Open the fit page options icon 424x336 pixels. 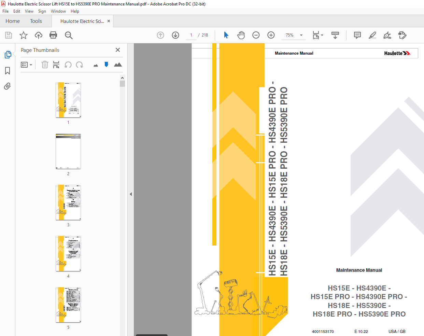(x=318, y=35)
